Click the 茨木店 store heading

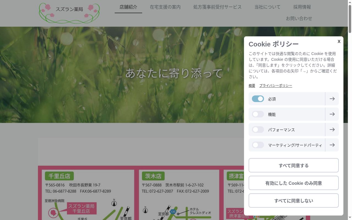tap(153, 176)
